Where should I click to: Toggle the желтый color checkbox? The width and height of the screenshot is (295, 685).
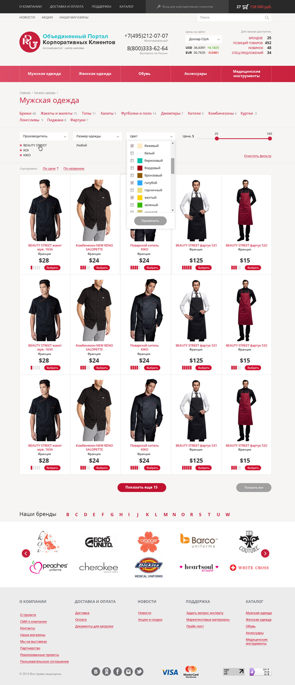(x=132, y=197)
